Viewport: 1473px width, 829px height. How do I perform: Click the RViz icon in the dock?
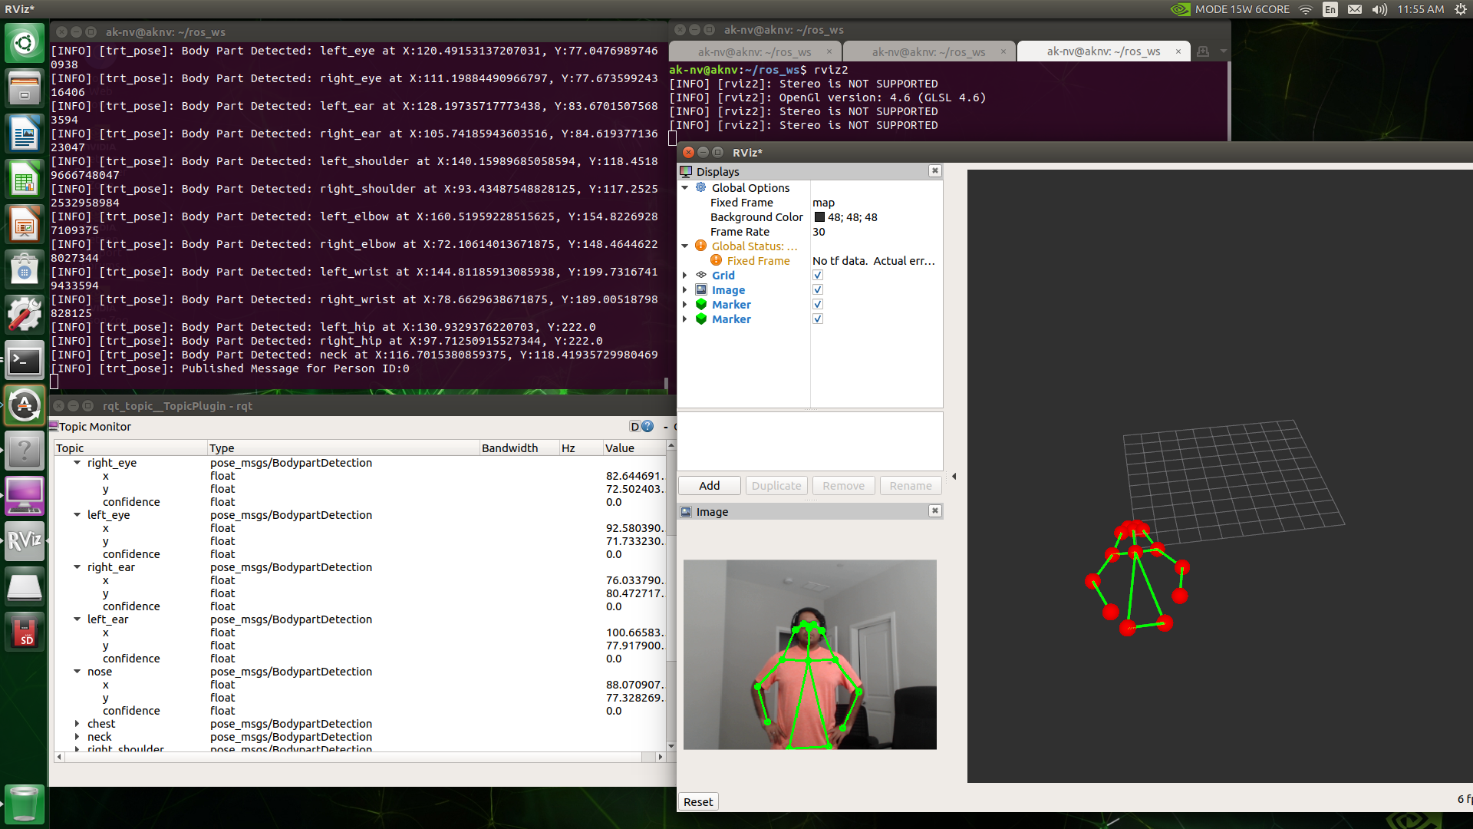click(x=25, y=540)
